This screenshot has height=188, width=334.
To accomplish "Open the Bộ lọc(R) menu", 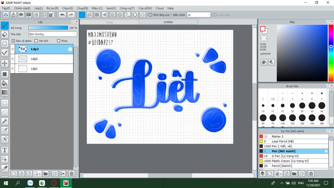I will coord(53,8).
